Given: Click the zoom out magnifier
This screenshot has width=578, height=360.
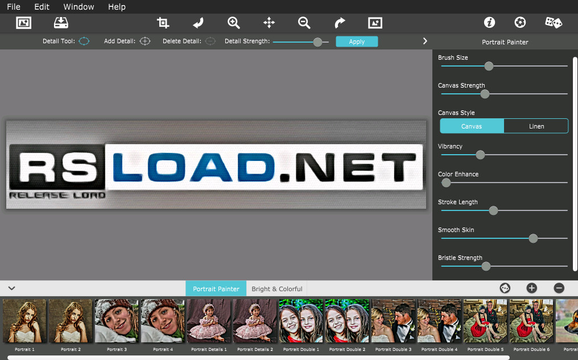Looking at the screenshot, I should coord(304,23).
